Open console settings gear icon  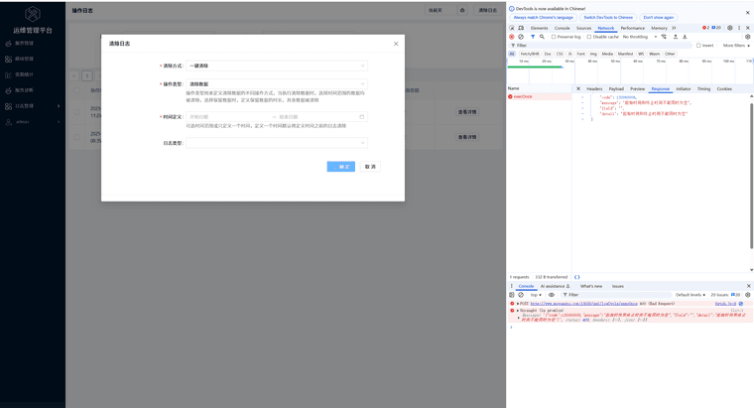click(x=748, y=295)
